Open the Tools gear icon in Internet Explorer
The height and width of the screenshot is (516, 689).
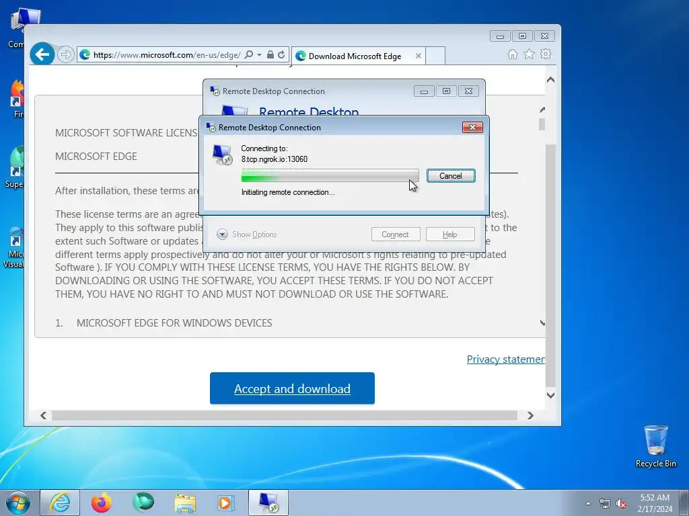click(546, 54)
